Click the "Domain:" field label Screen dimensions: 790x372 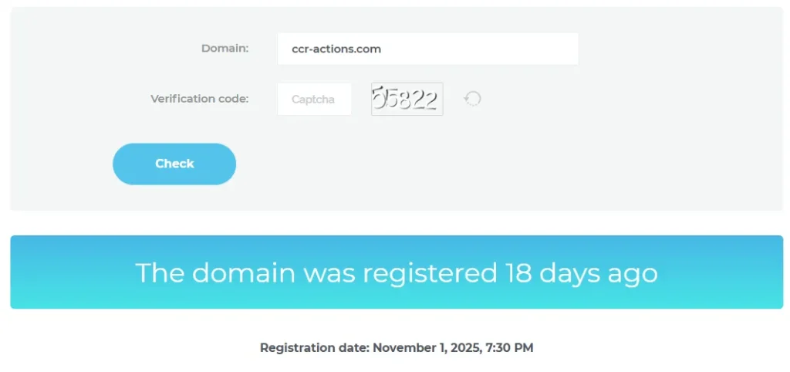[x=225, y=49]
